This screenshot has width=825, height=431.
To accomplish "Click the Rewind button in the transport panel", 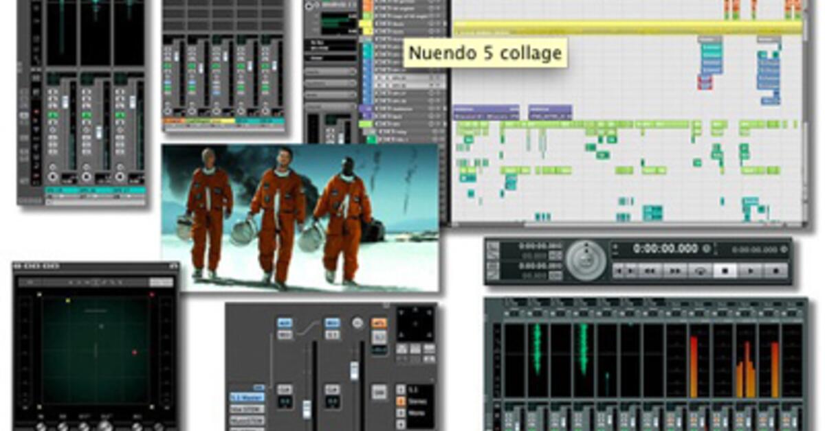I will pyautogui.click(x=649, y=270).
